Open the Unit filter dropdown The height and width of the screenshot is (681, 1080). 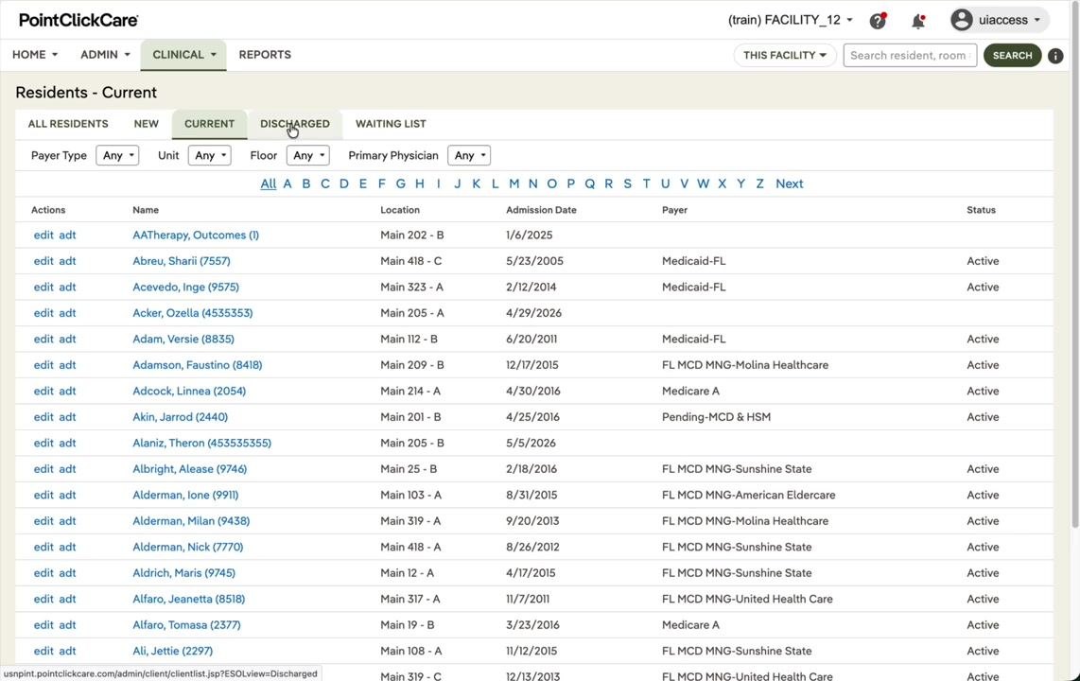209,156
